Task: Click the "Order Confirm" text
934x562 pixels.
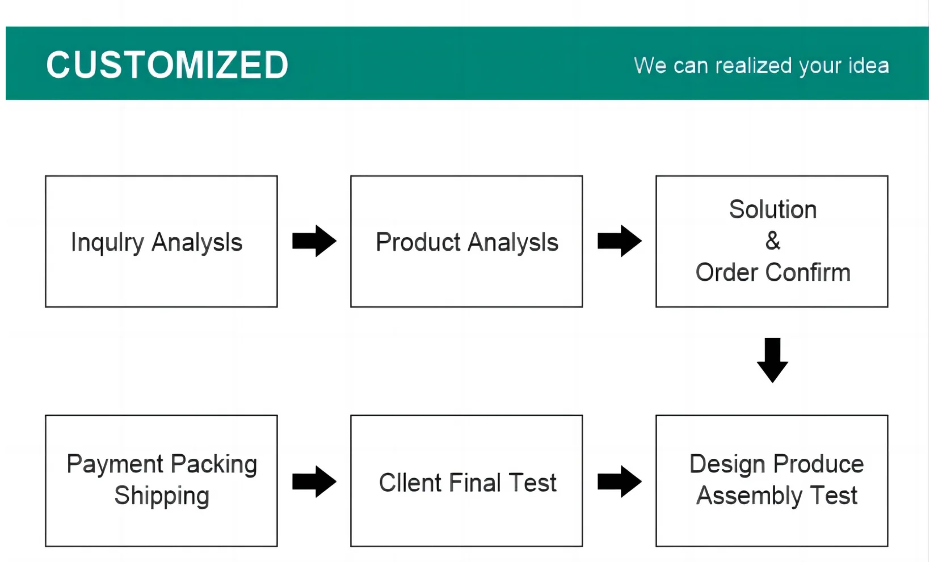Action: pyautogui.click(x=772, y=273)
